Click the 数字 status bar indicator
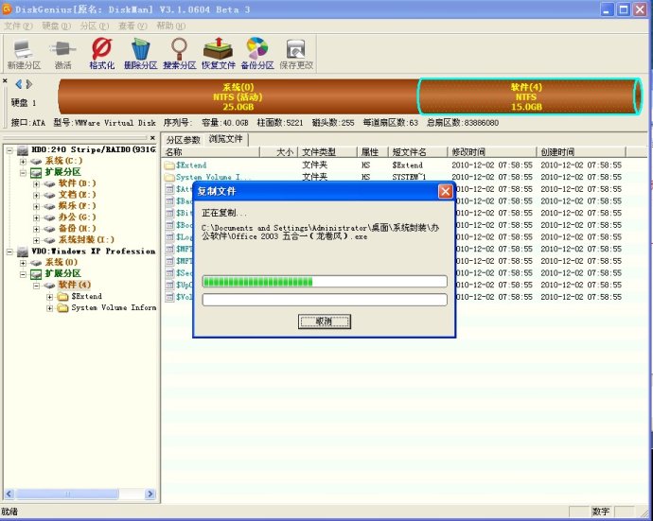This screenshot has width=653, height=521. [601, 512]
